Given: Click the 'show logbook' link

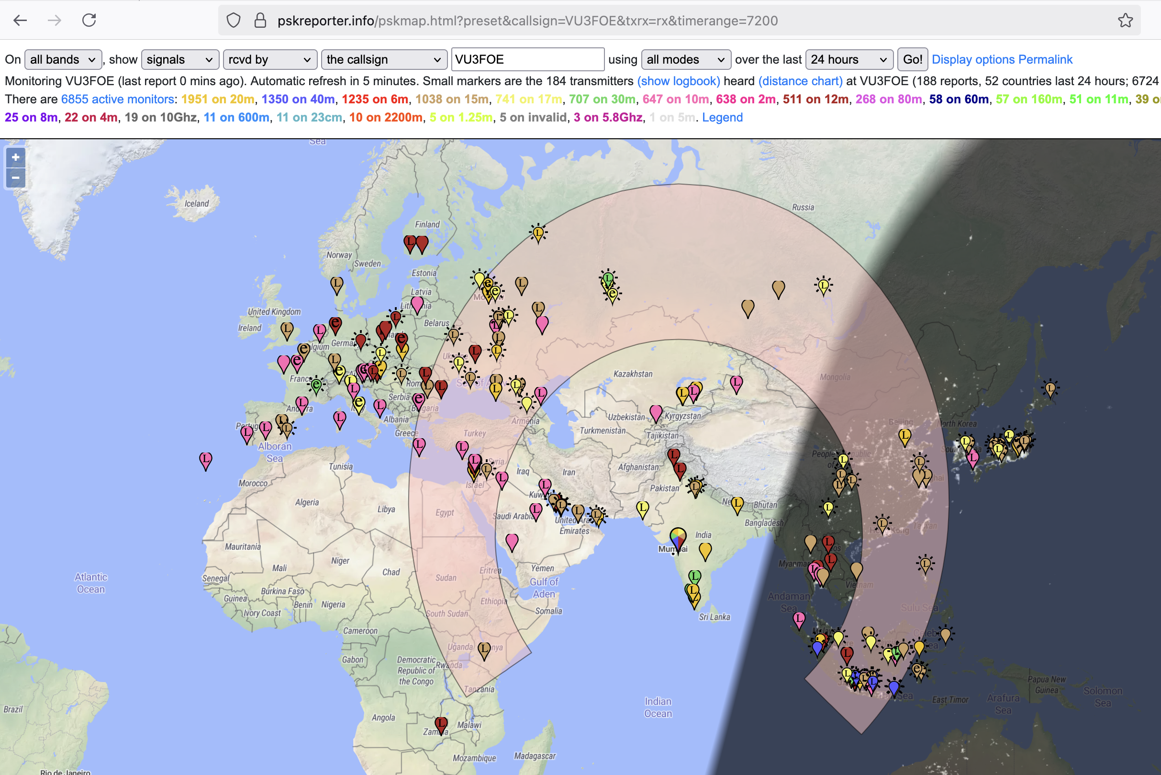Looking at the screenshot, I should (x=679, y=81).
